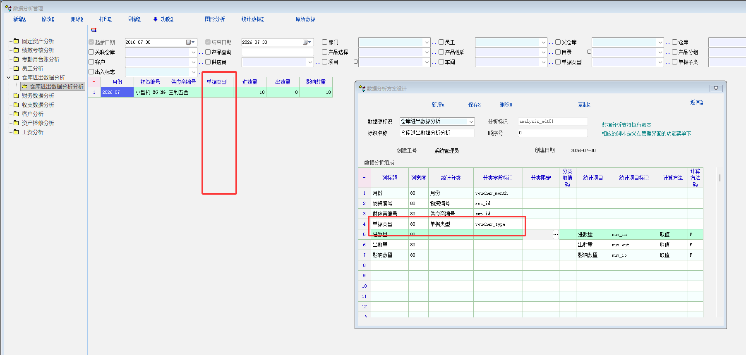Select 收支数据分析 in the tree
The width and height of the screenshot is (746, 355).
coord(38,105)
